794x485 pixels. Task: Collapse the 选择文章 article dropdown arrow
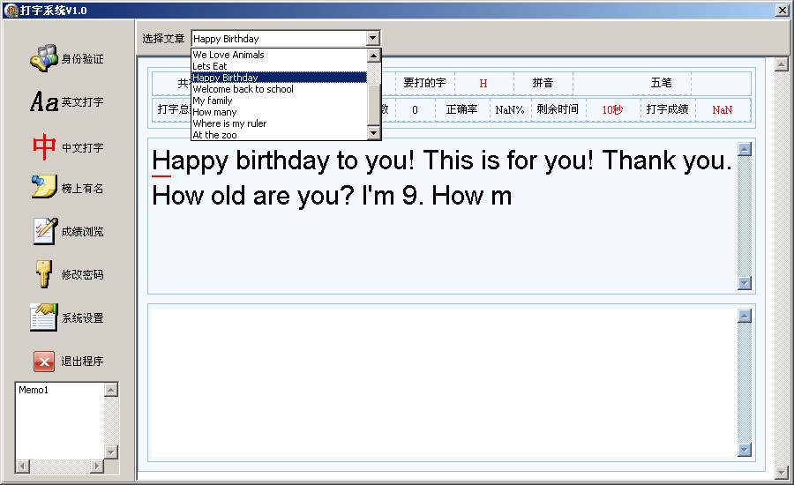click(372, 39)
